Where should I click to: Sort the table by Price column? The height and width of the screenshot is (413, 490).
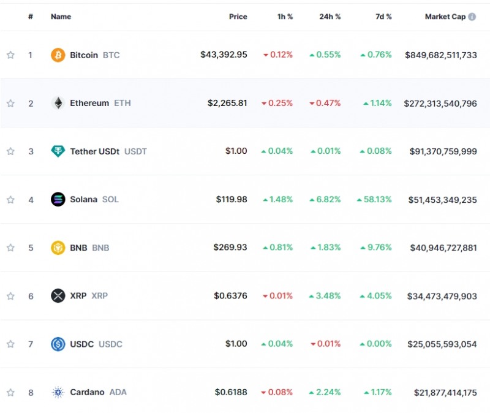tap(238, 17)
